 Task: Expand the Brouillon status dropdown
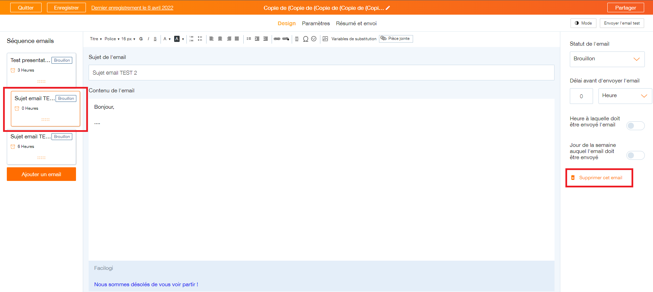(x=607, y=59)
